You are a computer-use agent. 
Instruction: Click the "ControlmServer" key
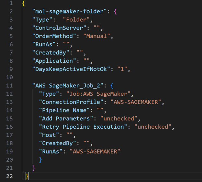59,28
